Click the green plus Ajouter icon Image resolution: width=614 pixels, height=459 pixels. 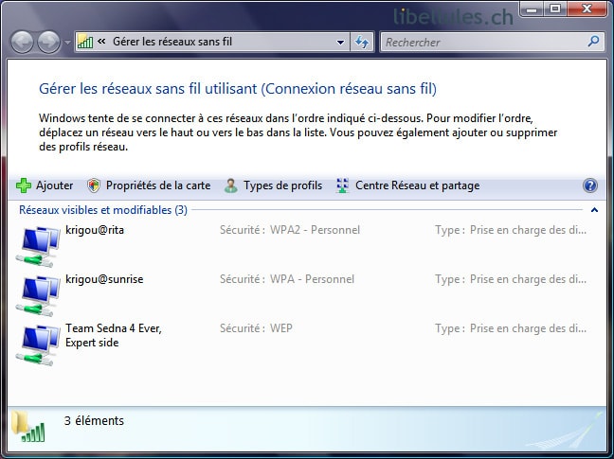point(24,185)
